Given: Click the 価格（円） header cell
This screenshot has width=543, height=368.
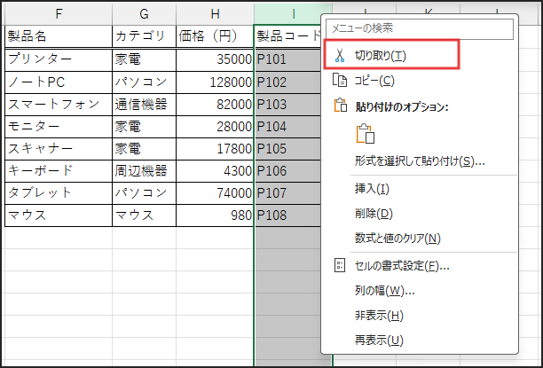Looking at the screenshot, I should [215, 36].
